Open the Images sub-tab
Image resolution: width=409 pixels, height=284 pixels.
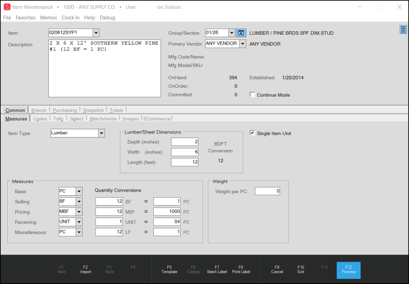(x=130, y=118)
